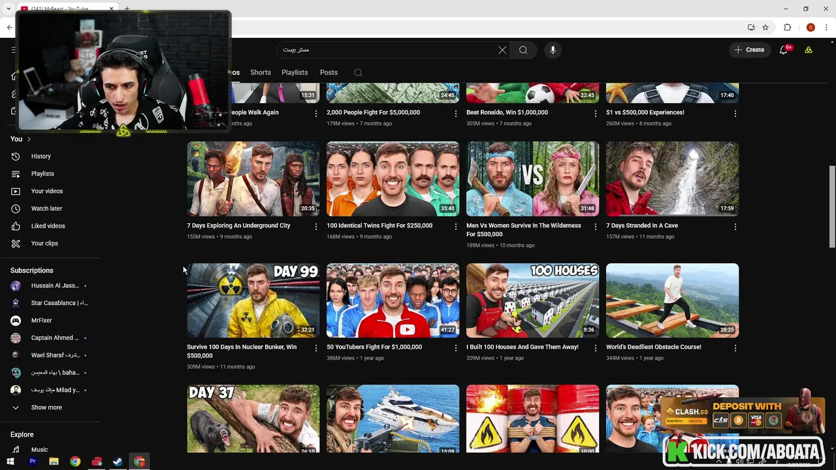Clear the YouTube search box text
The height and width of the screenshot is (470, 836).
[502, 50]
